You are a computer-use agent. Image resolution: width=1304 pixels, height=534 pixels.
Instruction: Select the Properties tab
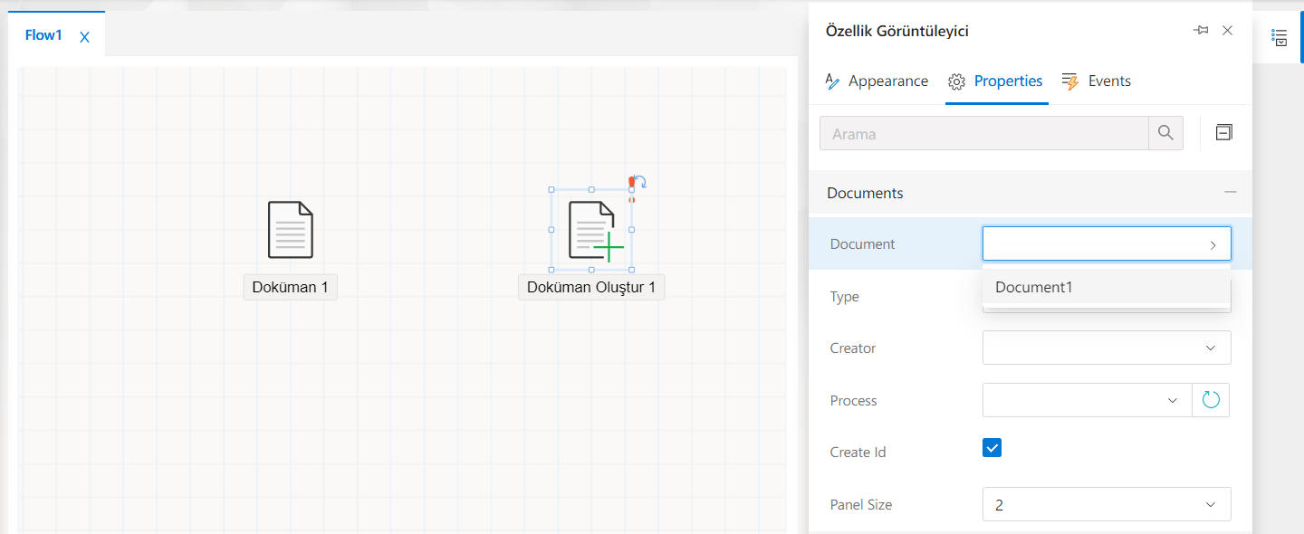pyautogui.click(x=996, y=81)
